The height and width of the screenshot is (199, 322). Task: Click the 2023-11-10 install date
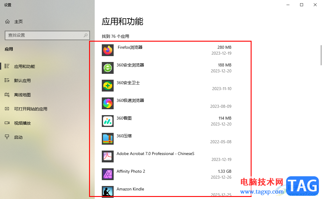click(x=222, y=89)
